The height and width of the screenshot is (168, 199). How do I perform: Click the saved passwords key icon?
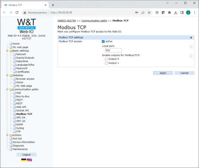click(137, 12)
